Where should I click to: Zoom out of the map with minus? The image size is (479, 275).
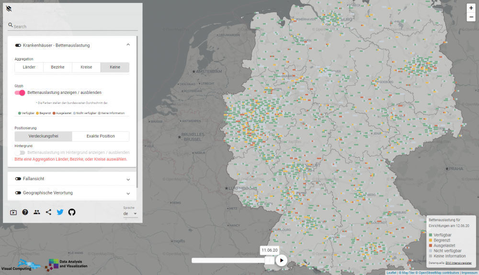point(471,17)
